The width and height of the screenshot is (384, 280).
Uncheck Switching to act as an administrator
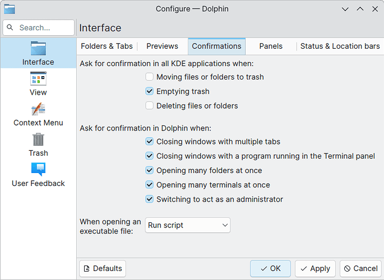149,199
